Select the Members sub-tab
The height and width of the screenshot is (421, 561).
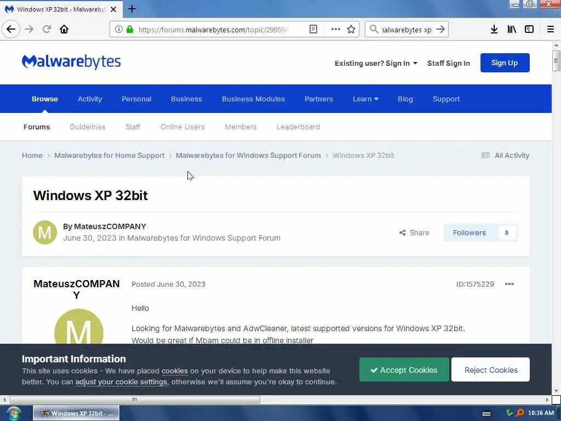tap(241, 127)
